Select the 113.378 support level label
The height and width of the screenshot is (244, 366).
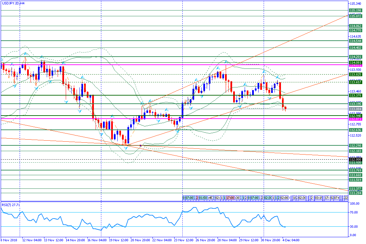[x=355, y=95]
